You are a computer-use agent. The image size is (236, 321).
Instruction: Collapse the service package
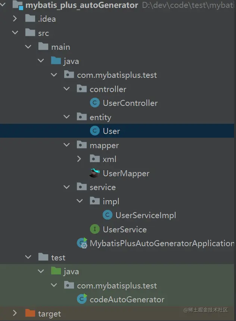(x=66, y=187)
